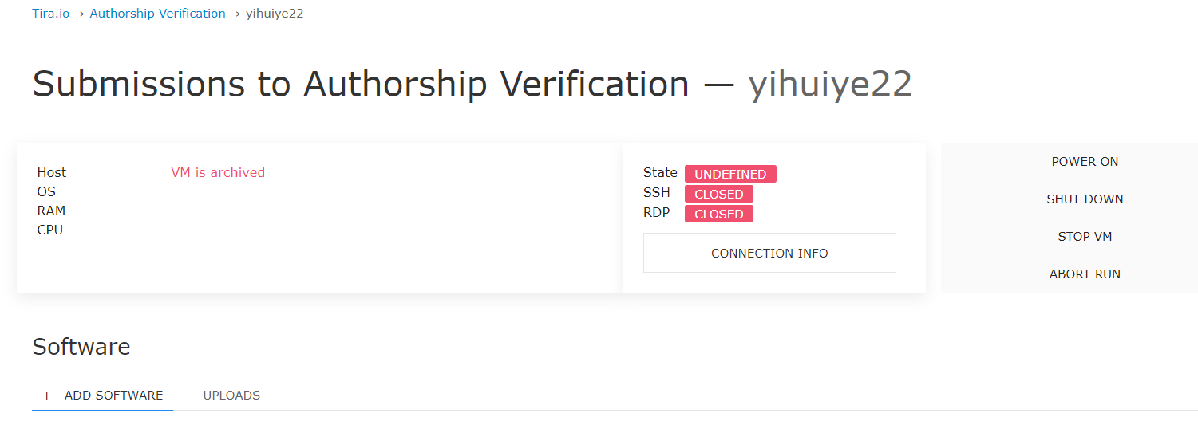Click the UNDEFINED state badge

click(x=730, y=174)
